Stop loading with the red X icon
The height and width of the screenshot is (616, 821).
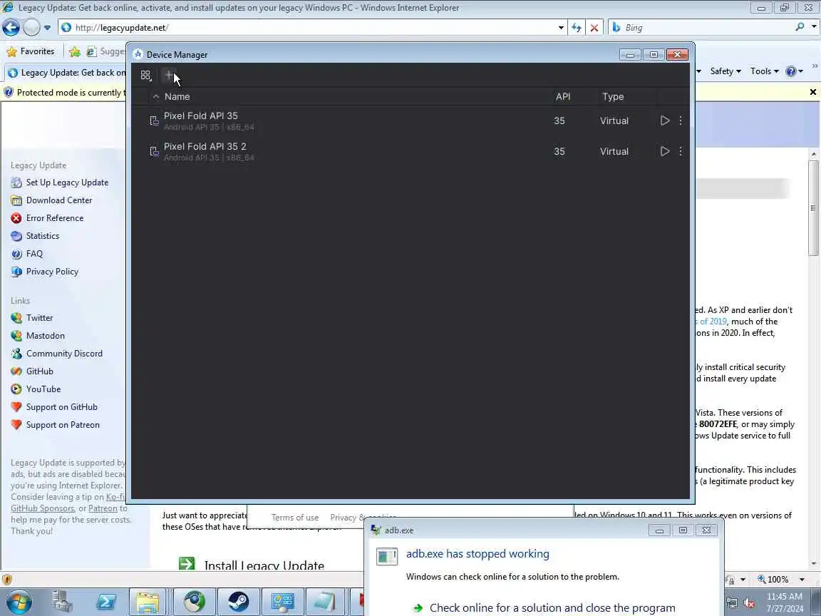point(594,27)
